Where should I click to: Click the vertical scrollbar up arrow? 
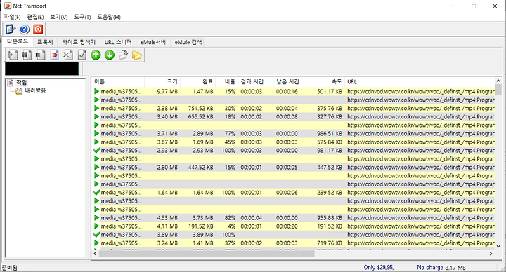498,81
